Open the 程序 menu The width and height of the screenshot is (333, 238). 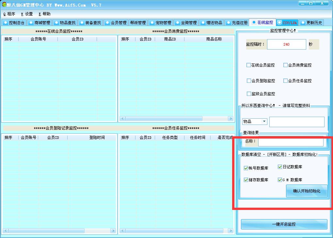(x=9, y=14)
